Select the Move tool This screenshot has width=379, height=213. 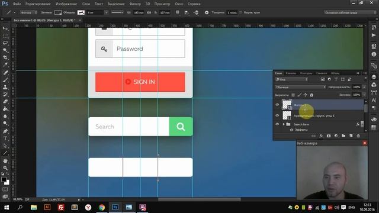coord(5,29)
